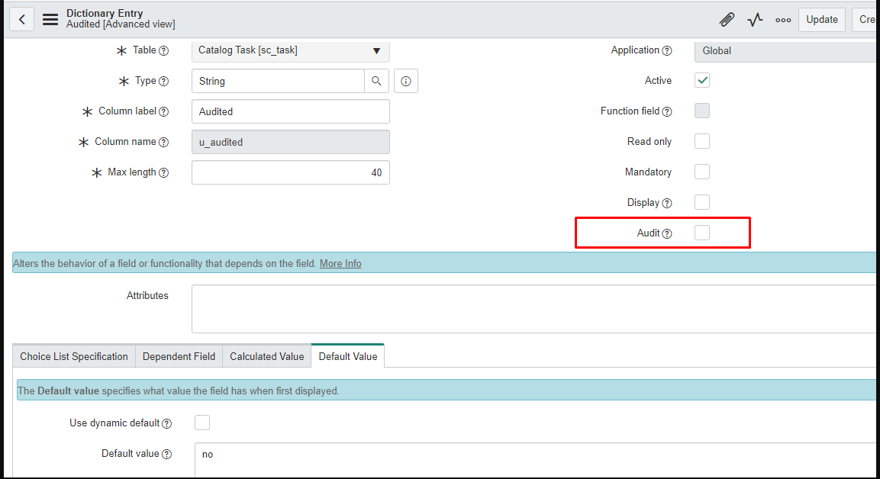Click the help icon beside Max length
The image size is (880, 479).
coord(163,172)
